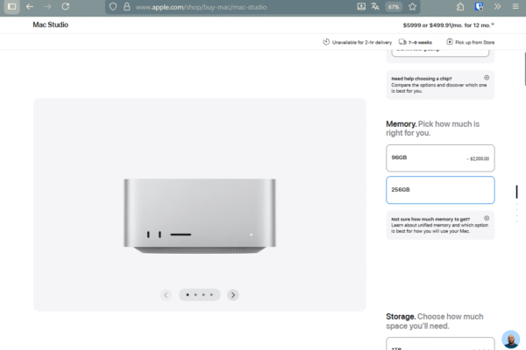Click the price $5999 financing text

pyautogui.click(x=448, y=25)
